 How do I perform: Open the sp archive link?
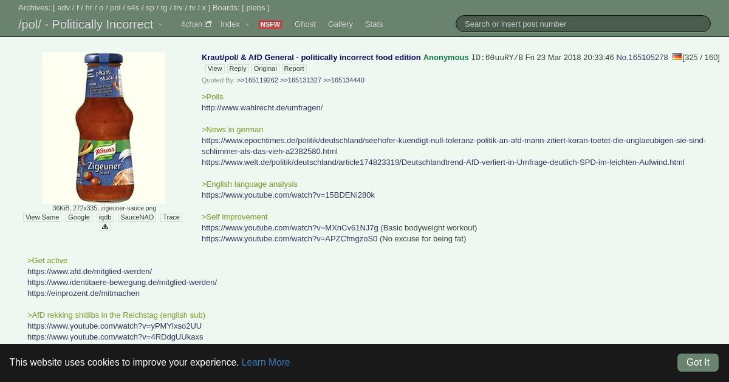coord(150,8)
